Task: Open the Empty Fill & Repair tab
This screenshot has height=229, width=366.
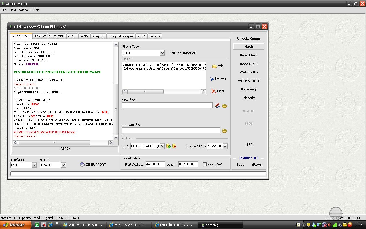Action: tap(120, 36)
